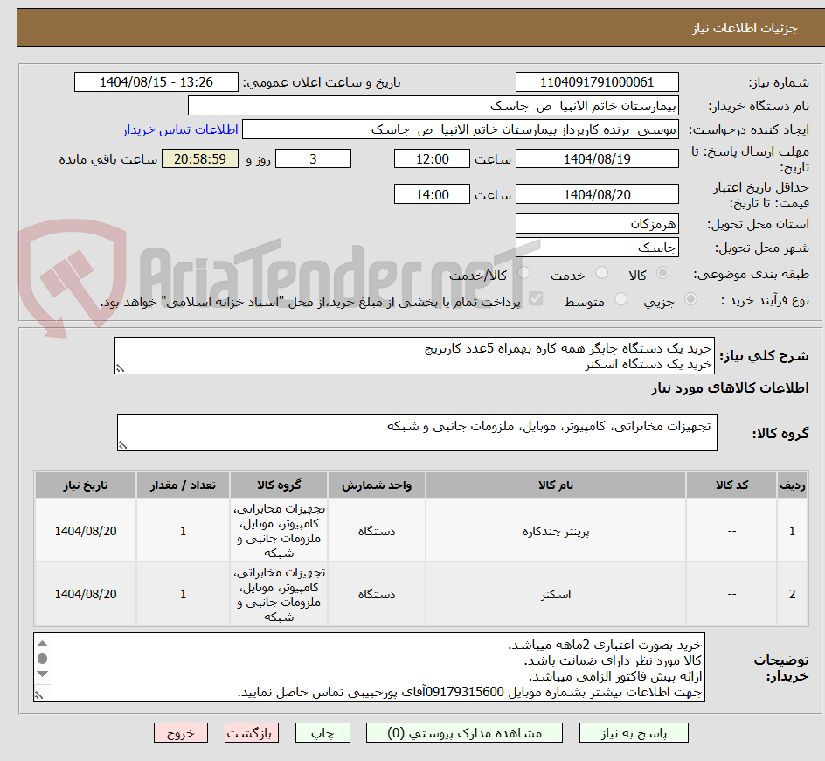825x761 pixels.
Task: Click the need date cell in printer row
Action: coord(86,531)
